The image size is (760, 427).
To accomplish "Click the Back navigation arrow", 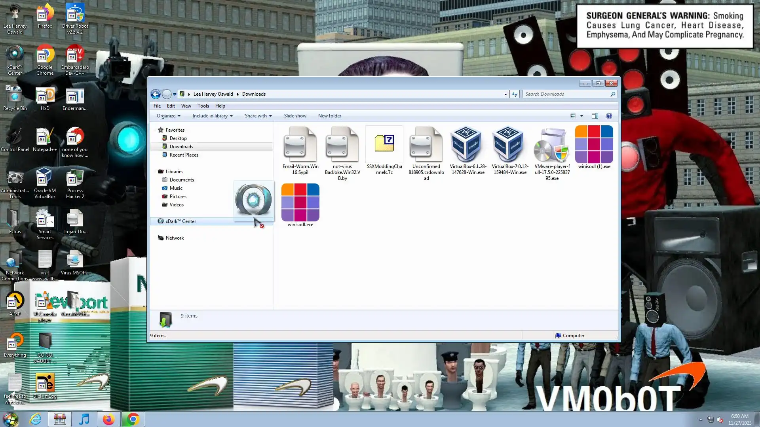I will 156,94.
